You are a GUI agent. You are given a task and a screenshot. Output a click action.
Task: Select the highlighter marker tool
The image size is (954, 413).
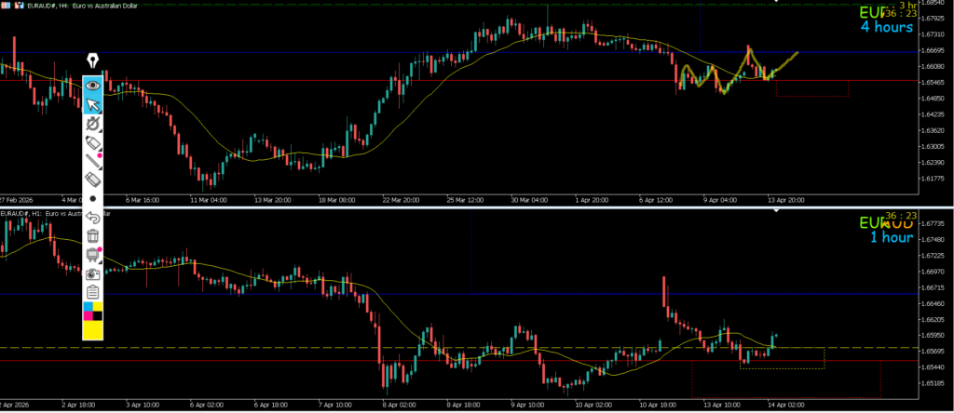pyautogui.click(x=93, y=142)
